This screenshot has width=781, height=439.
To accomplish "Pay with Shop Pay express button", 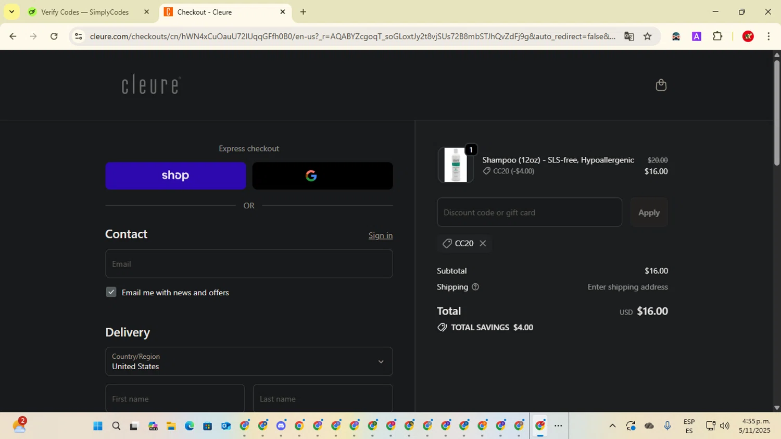I will 175,175.
